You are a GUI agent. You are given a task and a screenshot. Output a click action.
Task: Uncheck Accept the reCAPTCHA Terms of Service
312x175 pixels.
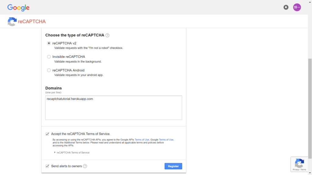point(47,134)
